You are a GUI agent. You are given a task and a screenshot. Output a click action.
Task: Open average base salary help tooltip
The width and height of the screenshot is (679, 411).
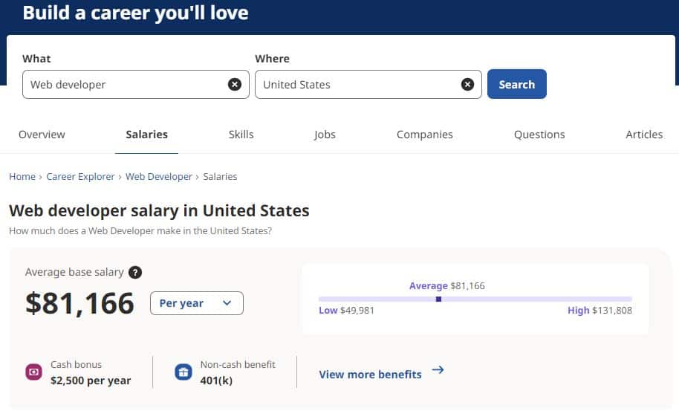[x=135, y=273]
